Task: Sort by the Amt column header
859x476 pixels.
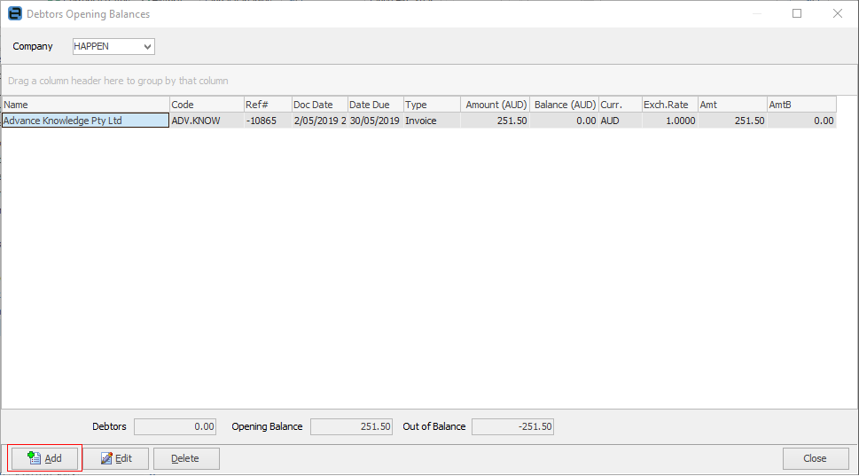Action: click(732, 105)
